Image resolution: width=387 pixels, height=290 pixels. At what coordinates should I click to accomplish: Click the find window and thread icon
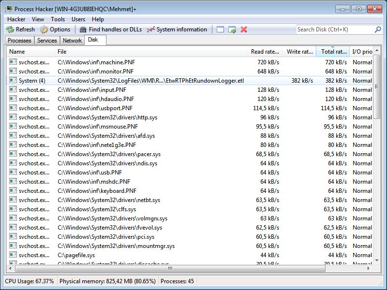point(232,29)
